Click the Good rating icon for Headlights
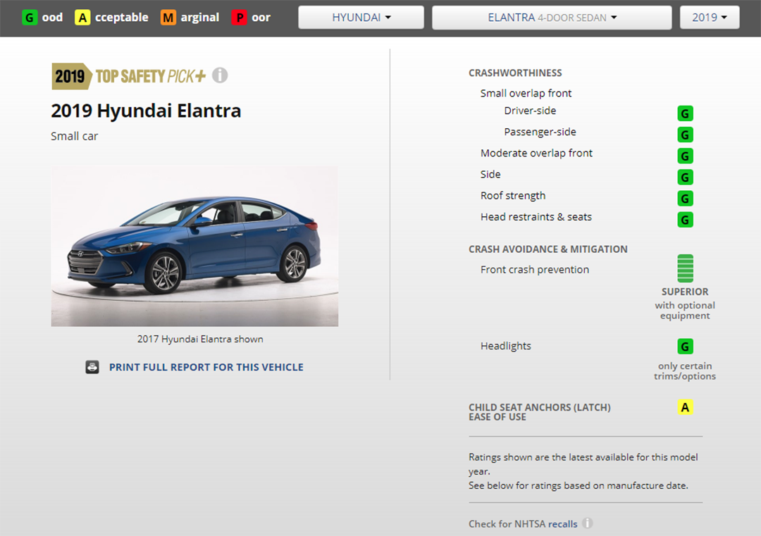 [685, 346]
